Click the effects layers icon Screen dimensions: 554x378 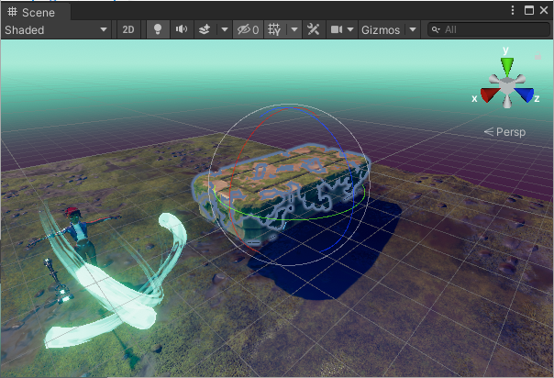(x=205, y=29)
